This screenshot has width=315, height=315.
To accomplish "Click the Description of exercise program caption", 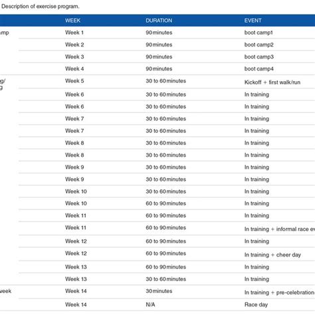I will coord(40,7).
